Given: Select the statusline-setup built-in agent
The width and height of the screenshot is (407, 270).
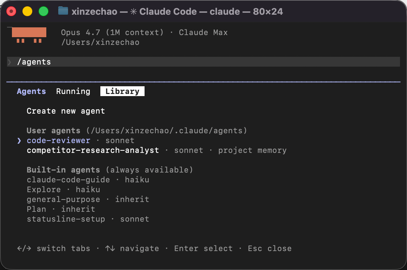Looking at the screenshot, I should [66, 219].
